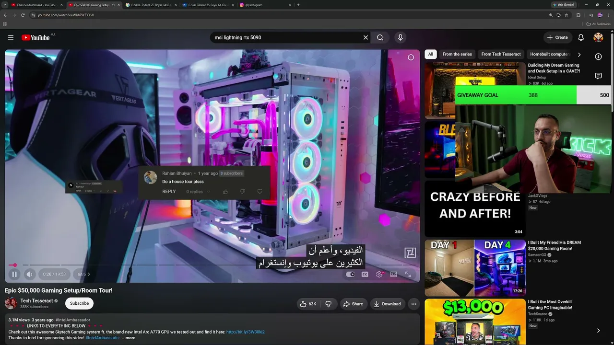
Task: Dislike this video
Action: [329, 304]
